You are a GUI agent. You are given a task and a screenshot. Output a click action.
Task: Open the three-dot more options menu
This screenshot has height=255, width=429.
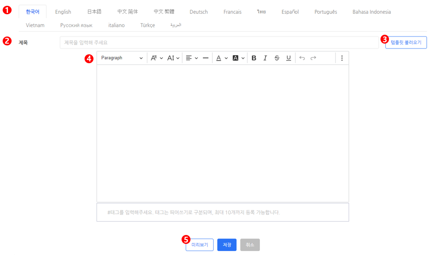(342, 58)
